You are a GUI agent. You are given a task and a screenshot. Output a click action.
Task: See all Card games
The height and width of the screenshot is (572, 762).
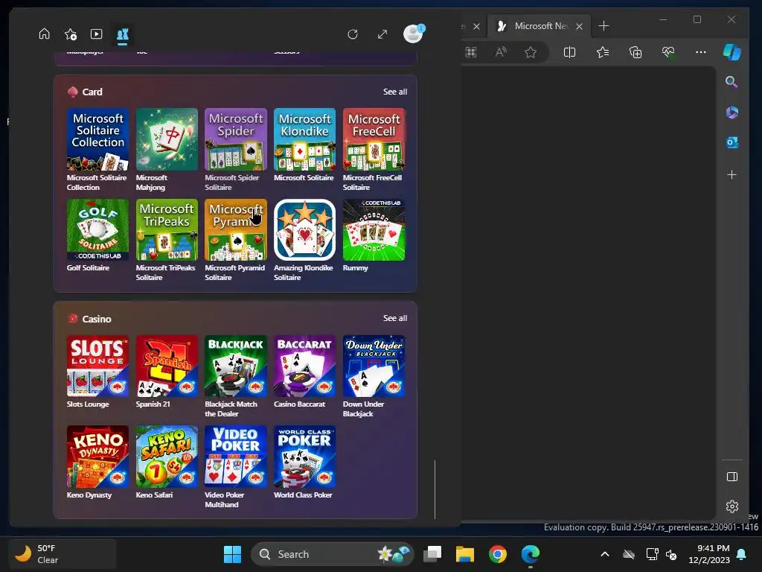pyautogui.click(x=395, y=92)
